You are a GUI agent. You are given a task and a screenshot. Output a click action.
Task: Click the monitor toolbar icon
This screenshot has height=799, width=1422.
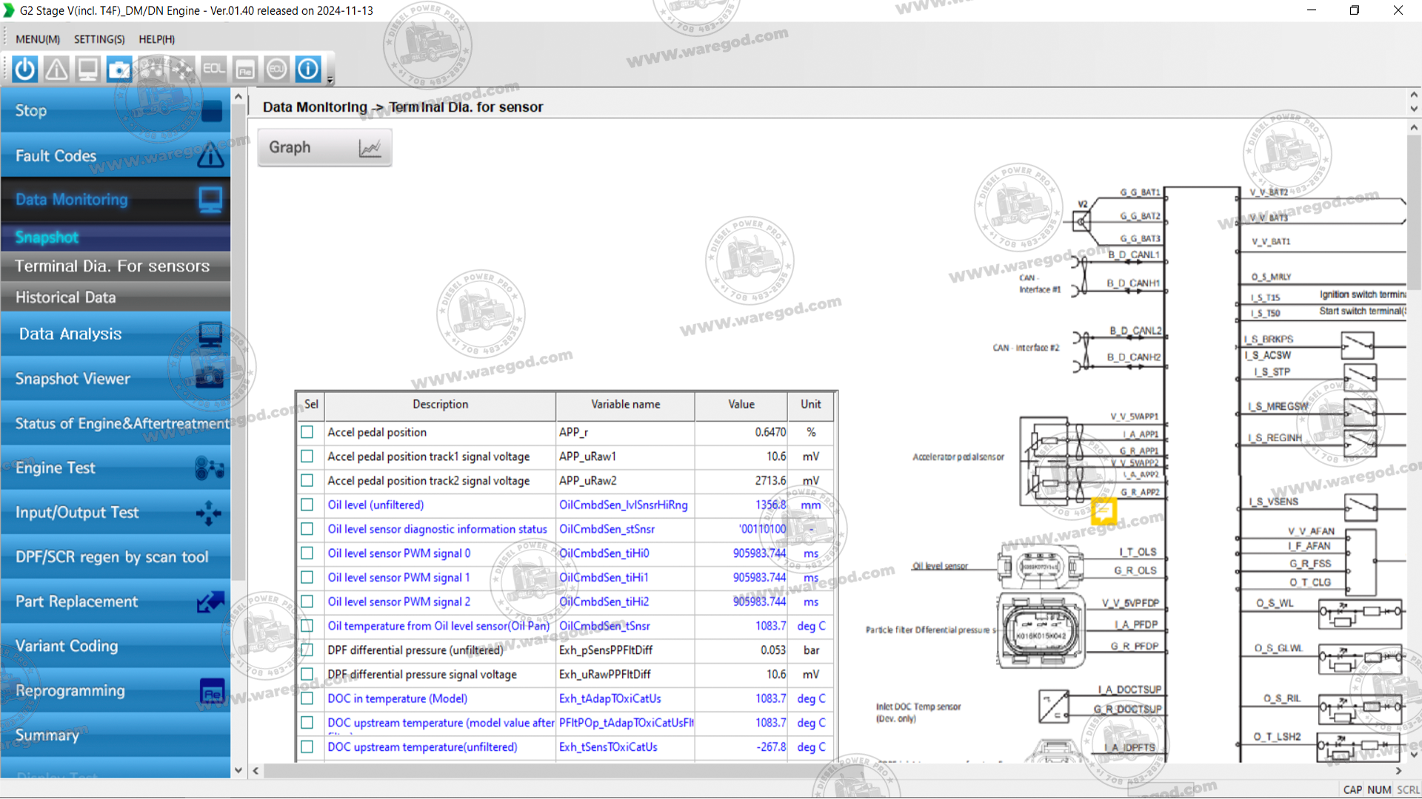coord(87,70)
